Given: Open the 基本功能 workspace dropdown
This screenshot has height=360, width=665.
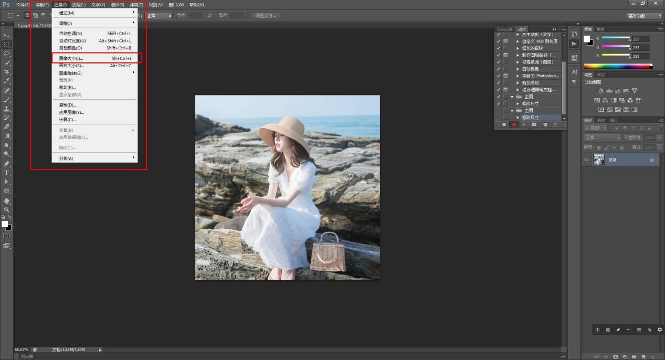Looking at the screenshot, I should click(645, 16).
